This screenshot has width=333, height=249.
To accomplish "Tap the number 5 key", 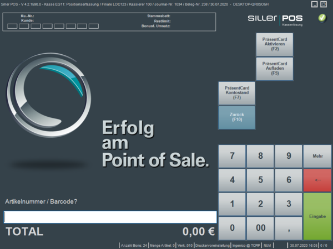I will click(260, 180).
